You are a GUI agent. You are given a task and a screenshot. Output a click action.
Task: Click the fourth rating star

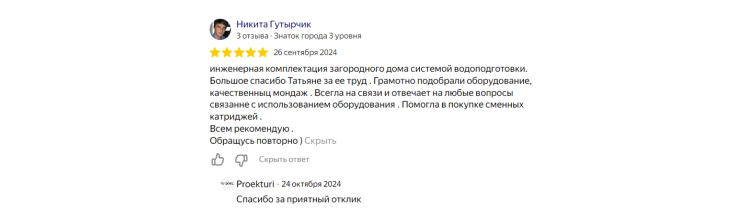click(x=250, y=52)
